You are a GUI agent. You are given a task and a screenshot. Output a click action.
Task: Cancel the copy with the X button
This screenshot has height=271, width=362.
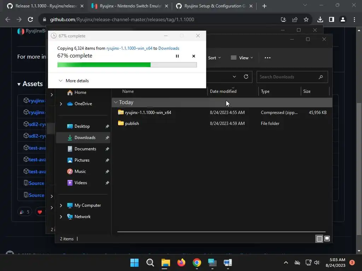click(194, 56)
